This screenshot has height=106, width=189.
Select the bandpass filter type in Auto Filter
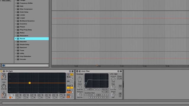(94, 89)
